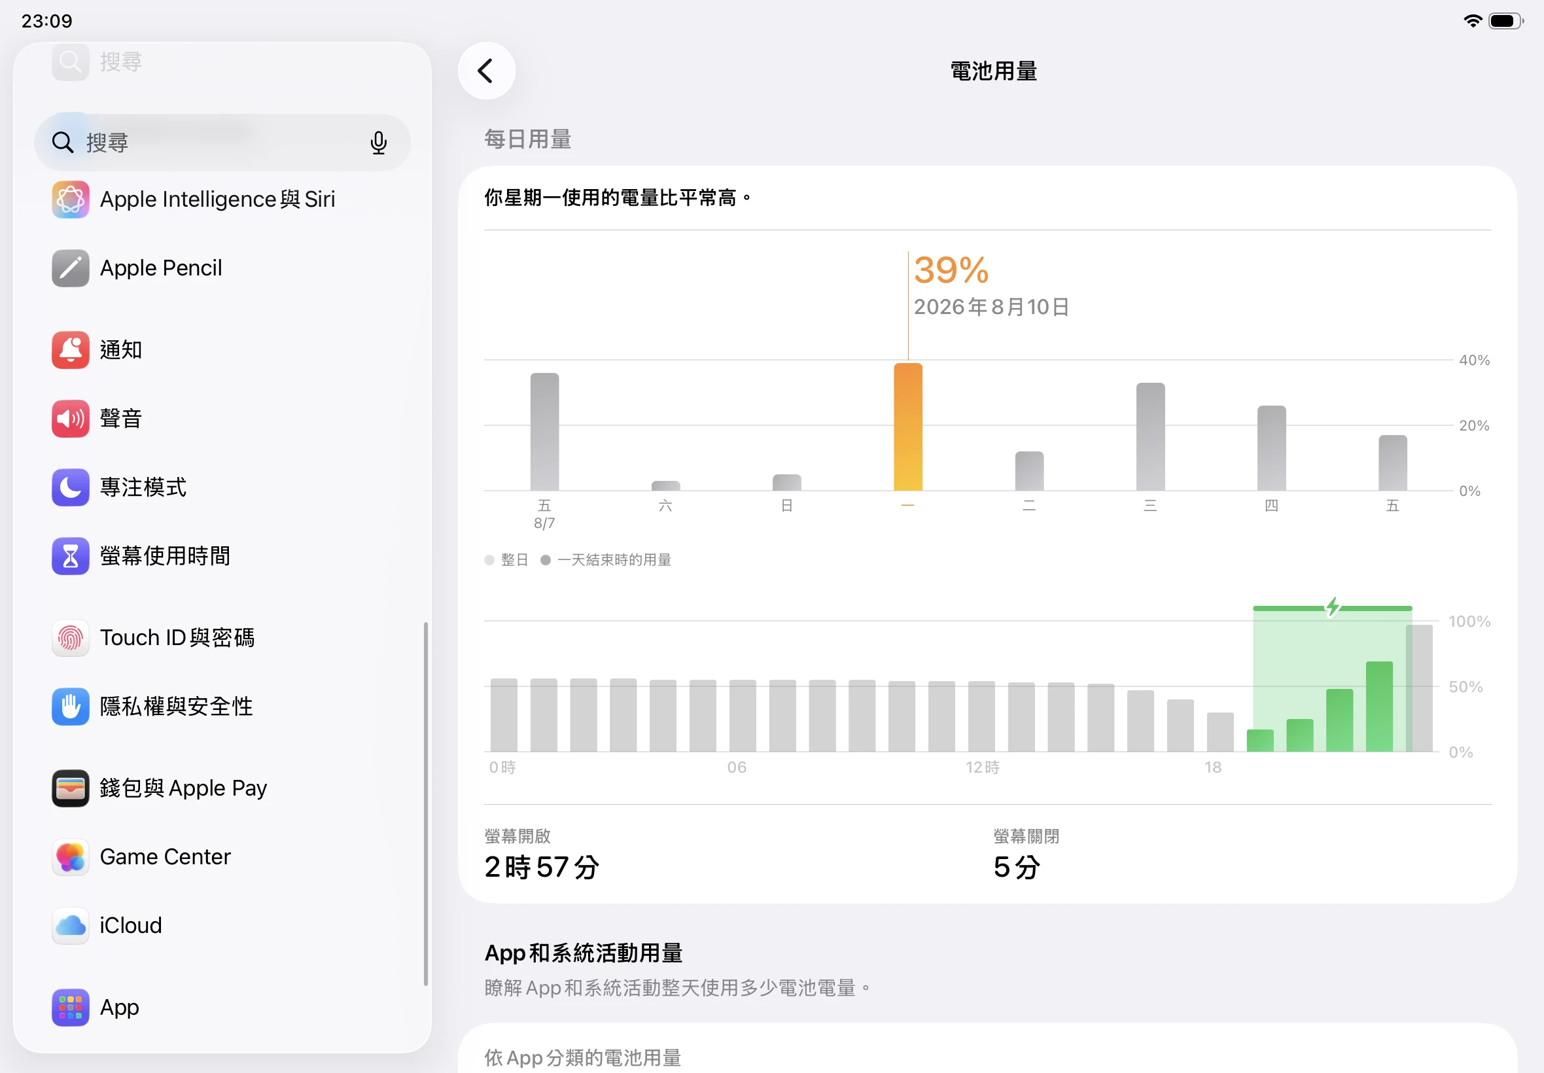Viewport: 1544px width, 1073px height.
Task: Select the Apple Pencil icon
Action: pyautogui.click(x=71, y=268)
